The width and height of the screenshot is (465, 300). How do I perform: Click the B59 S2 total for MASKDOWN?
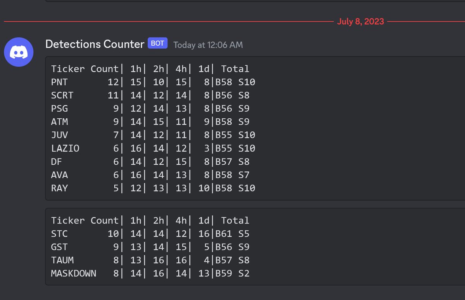pyautogui.click(x=232, y=273)
